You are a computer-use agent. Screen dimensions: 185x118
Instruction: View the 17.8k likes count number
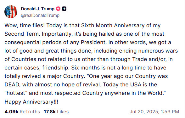tap(50, 112)
